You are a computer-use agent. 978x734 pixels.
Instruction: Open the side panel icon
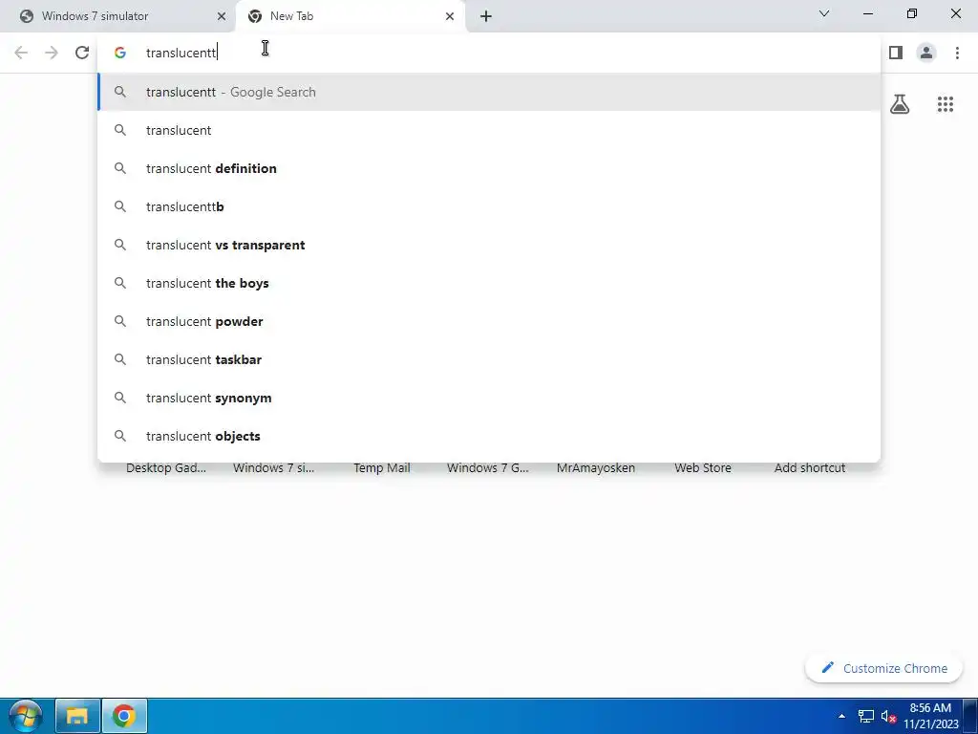click(896, 53)
